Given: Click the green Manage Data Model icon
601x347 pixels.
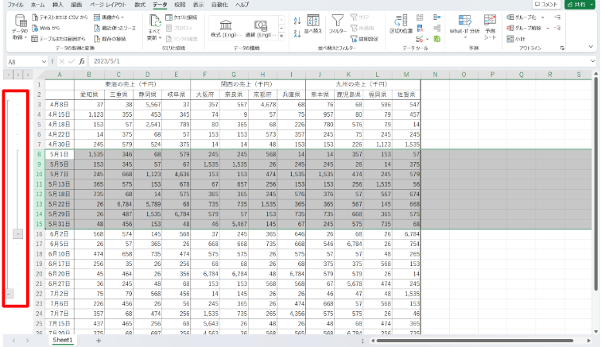Looking at the screenshot, I should tap(437, 39).
